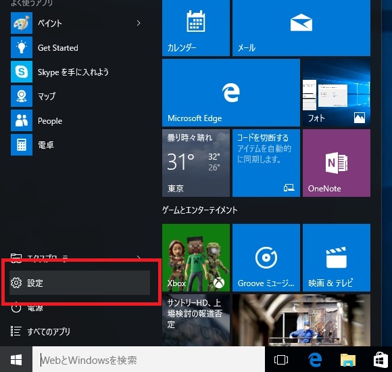This screenshot has width=392, height=372.
Task: Click the Get Started label
Action: pos(57,47)
